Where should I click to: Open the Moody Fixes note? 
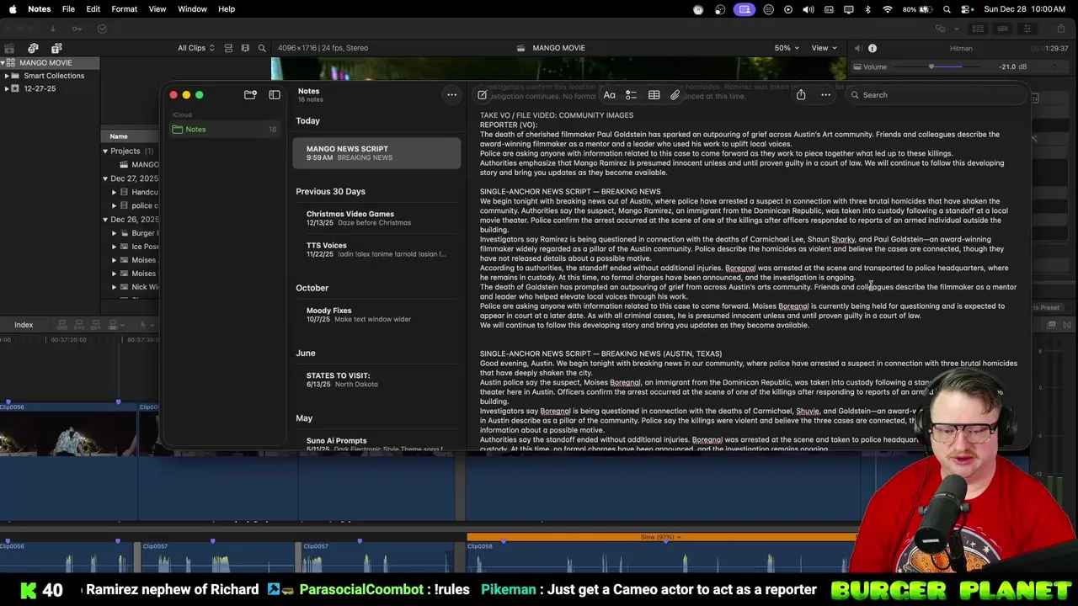pyautogui.click(x=376, y=315)
